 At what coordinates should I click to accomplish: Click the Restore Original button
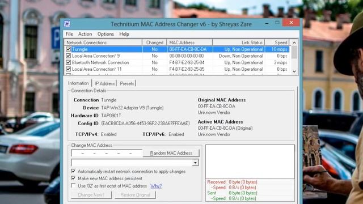pos(135,195)
